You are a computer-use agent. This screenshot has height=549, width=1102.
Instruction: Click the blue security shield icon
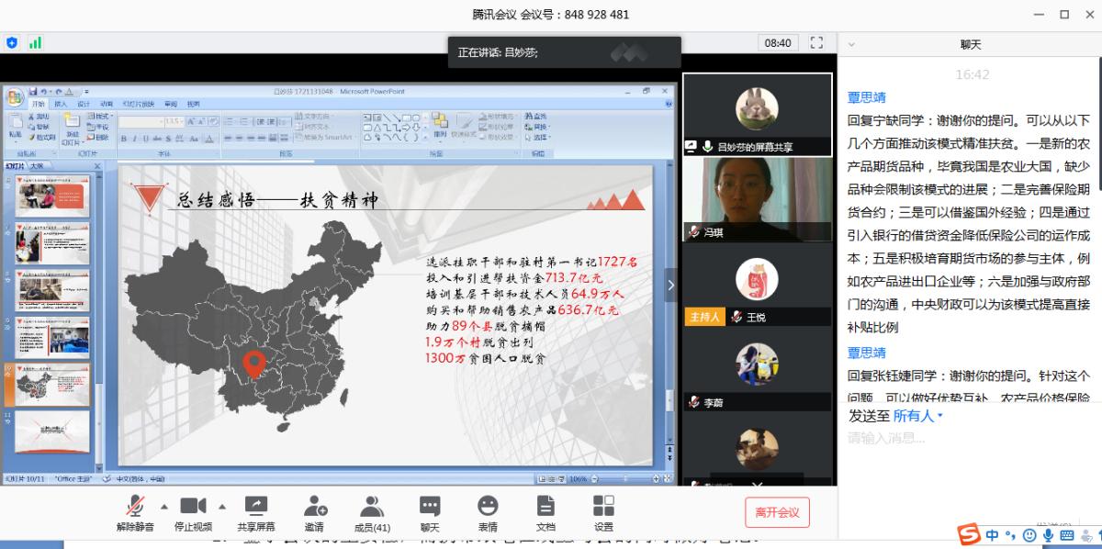(x=12, y=43)
